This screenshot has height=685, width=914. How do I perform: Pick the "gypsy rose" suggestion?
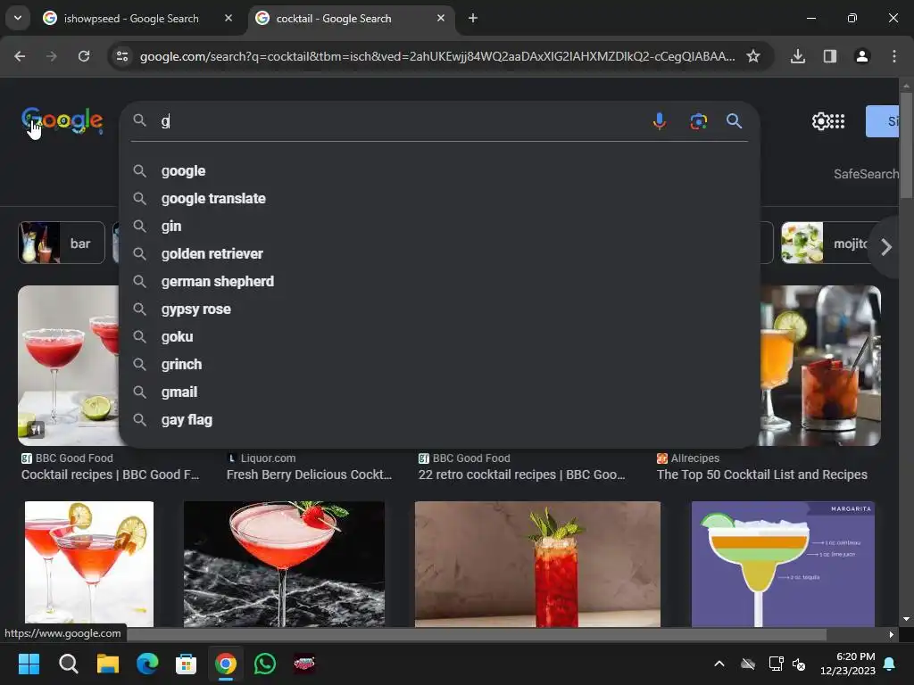pos(439,309)
